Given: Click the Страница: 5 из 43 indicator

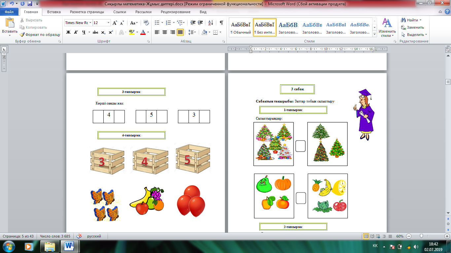Looking at the screenshot, I should [18, 236].
